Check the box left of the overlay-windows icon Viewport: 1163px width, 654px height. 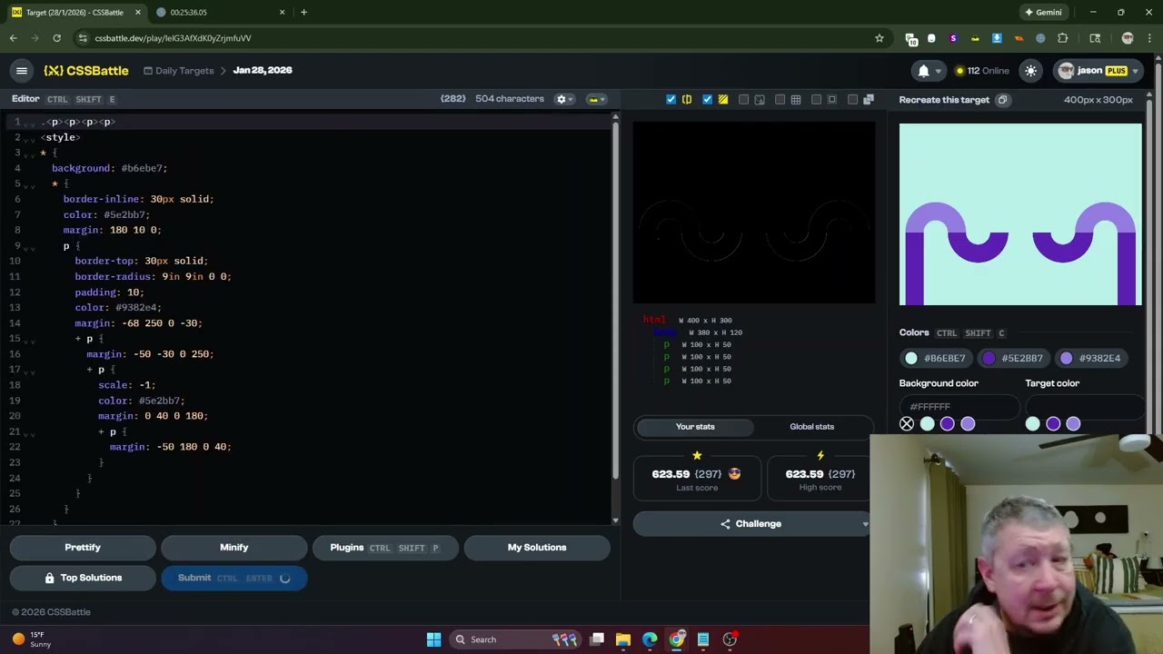point(852,99)
